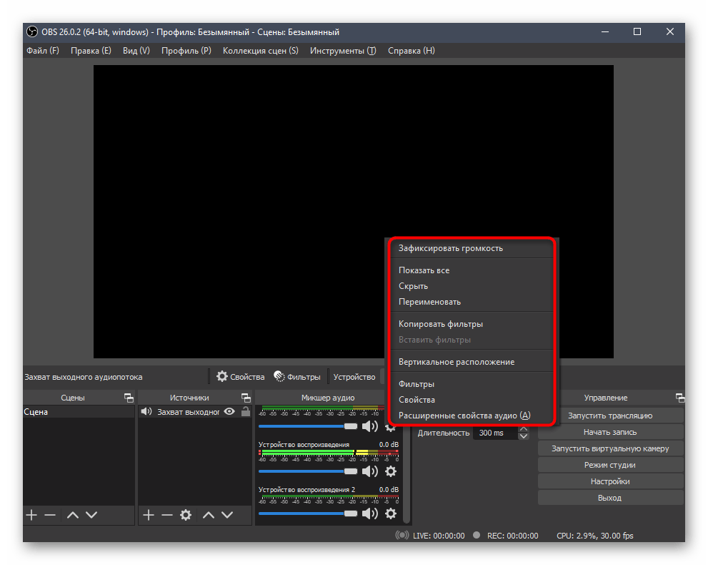Undock the Управление panel with its float icon
708x565 pixels.
click(680, 398)
